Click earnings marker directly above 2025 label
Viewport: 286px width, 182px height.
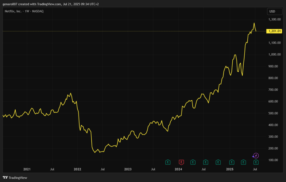232,162
